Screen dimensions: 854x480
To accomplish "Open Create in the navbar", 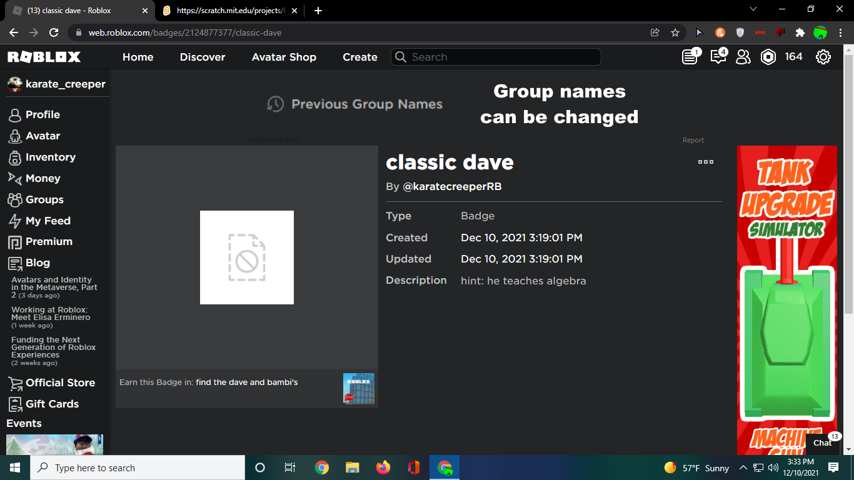I will point(360,57).
